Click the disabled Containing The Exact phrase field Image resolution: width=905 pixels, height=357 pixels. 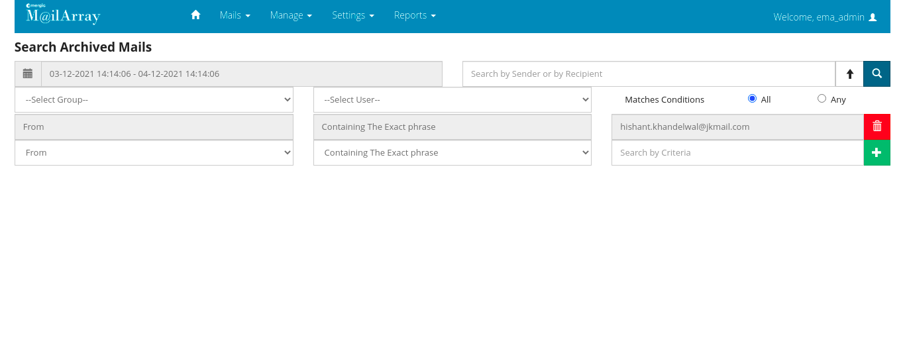pyautogui.click(x=452, y=127)
